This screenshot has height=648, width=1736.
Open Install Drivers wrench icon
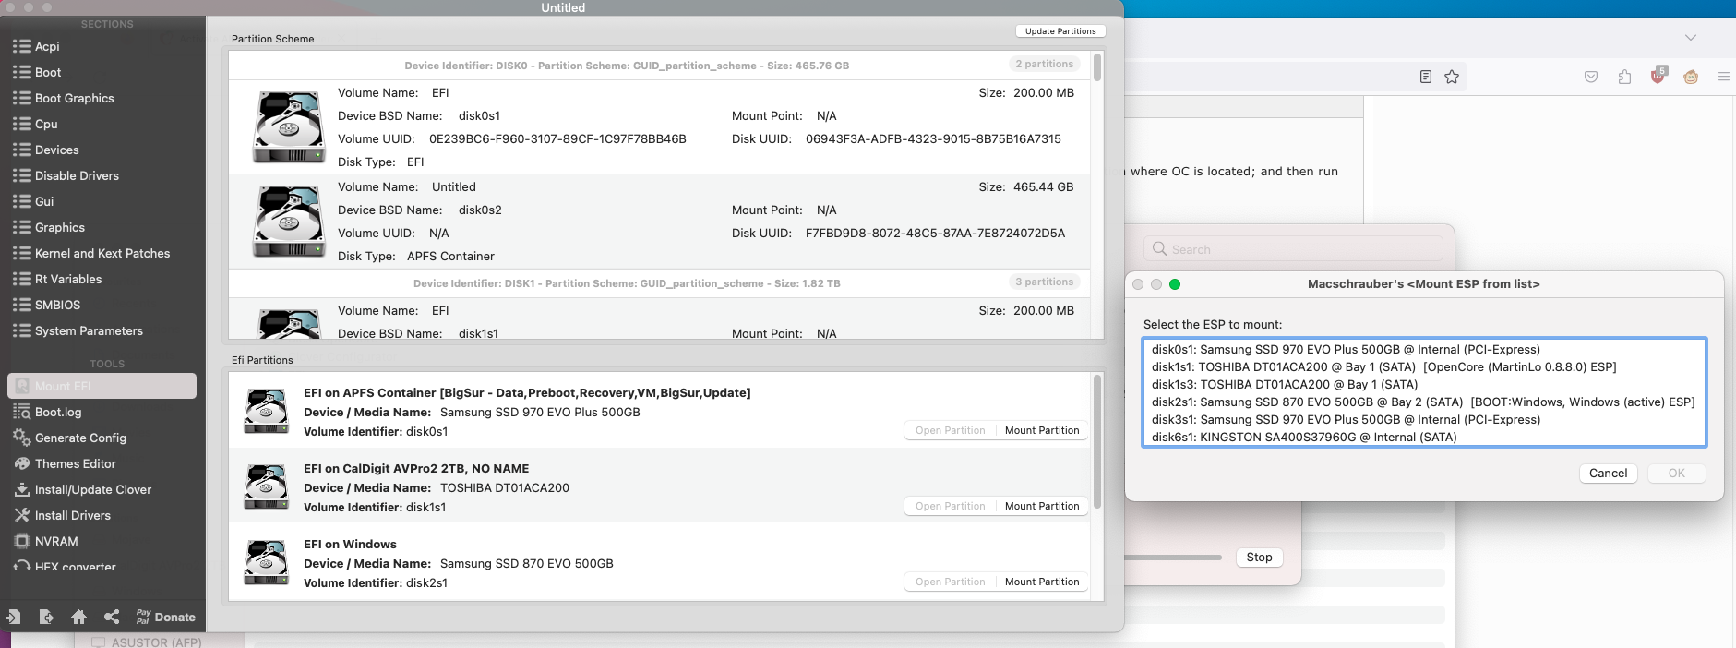pos(22,515)
